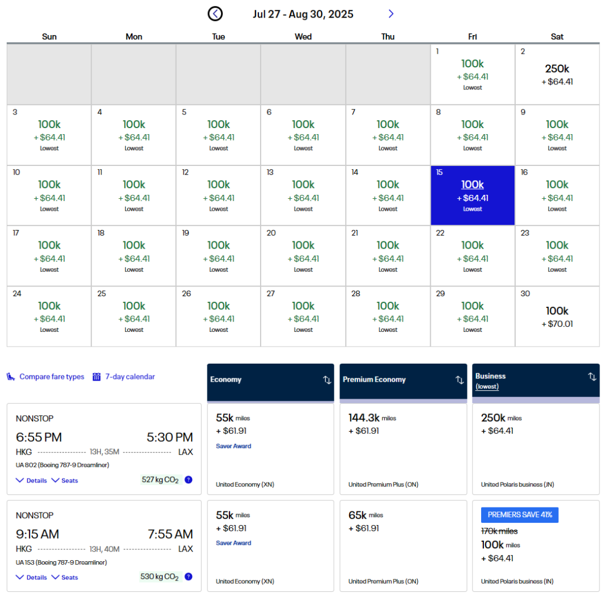Click the '527 kg CO2' emissions label
This screenshot has height=593, width=612.
click(x=160, y=480)
